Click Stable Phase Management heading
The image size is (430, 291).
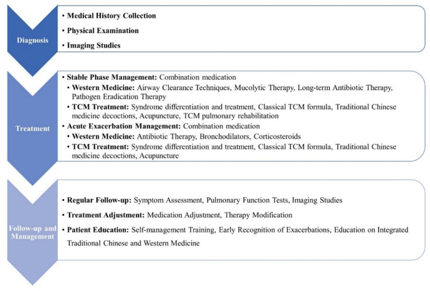click(112, 77)
